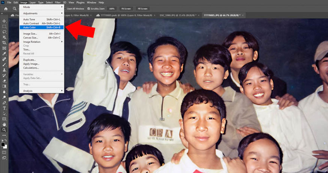Choose Calculations from Image menu
328x173 pixels.
pyautogui.click(x=42, y=68)
